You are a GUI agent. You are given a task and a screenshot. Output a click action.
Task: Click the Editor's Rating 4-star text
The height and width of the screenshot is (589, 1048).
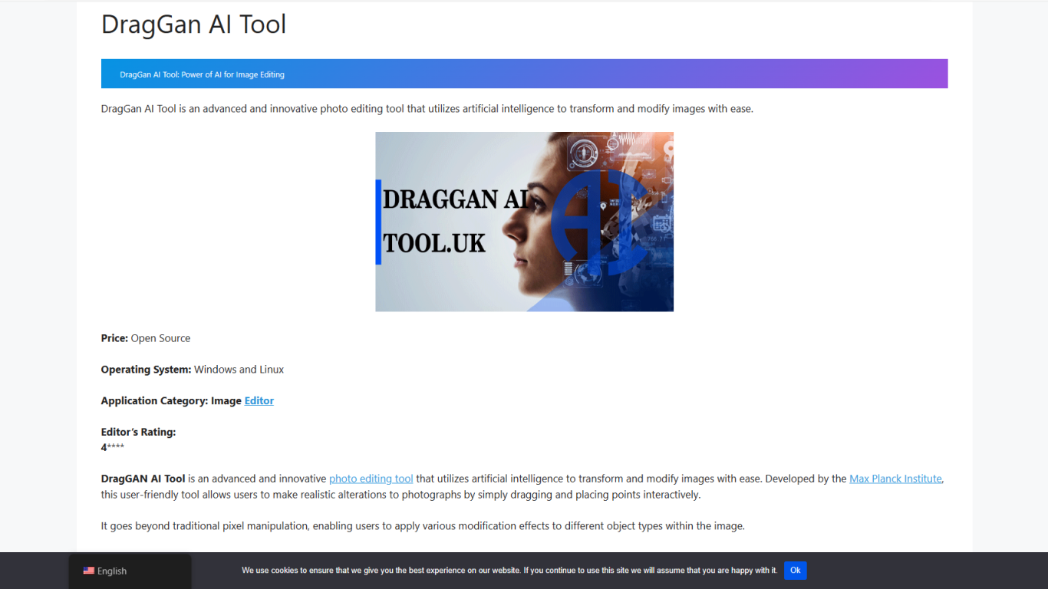point(113,447)
